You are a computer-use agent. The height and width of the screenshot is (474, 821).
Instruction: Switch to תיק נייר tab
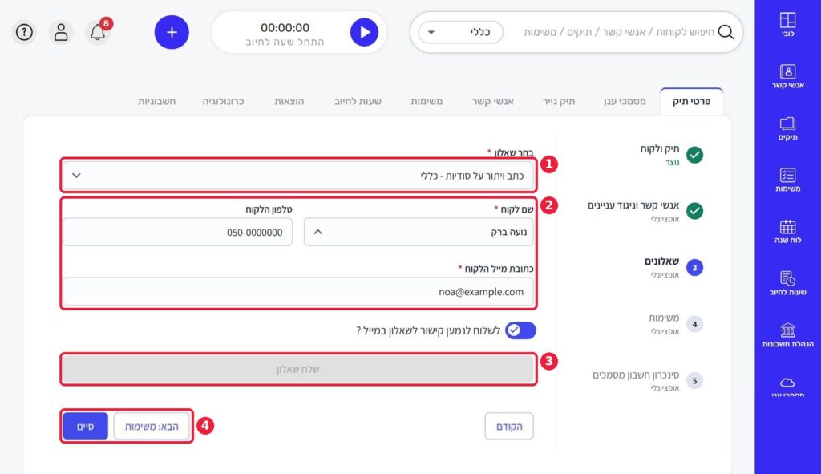pyautogui.click(x=559, y=102)
